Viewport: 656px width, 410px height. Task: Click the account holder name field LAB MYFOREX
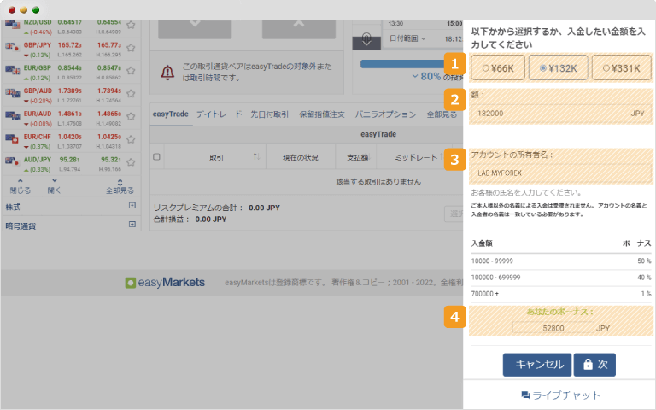pyautogui.click(x=560, y=173)
